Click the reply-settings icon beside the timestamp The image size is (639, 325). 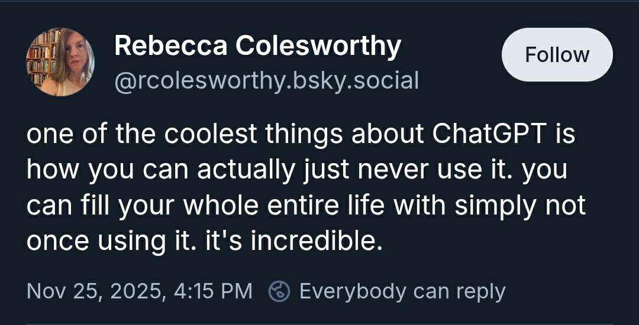coord(279,291)
